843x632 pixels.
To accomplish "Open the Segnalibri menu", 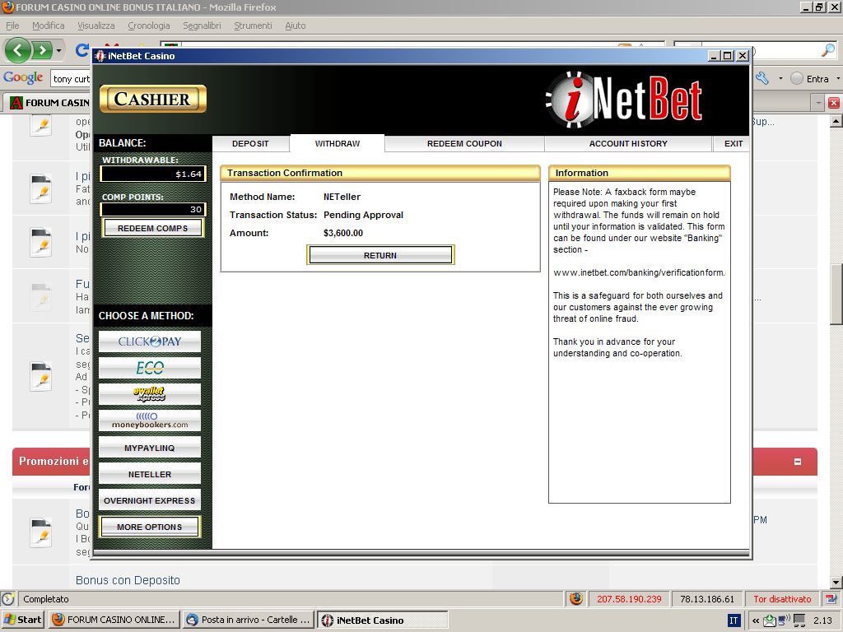I will coord(202,26).
